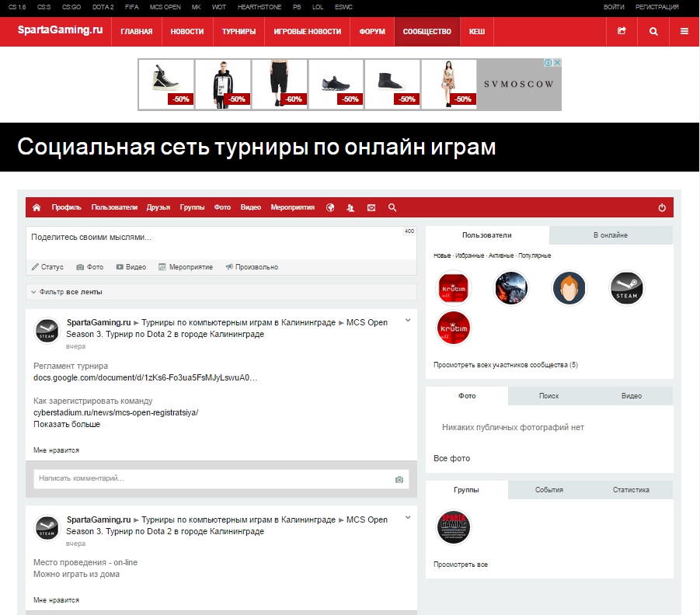Viewport: 700px width, 615px height.
Task: Open Профиль in community bar
Action: (67, 207)
